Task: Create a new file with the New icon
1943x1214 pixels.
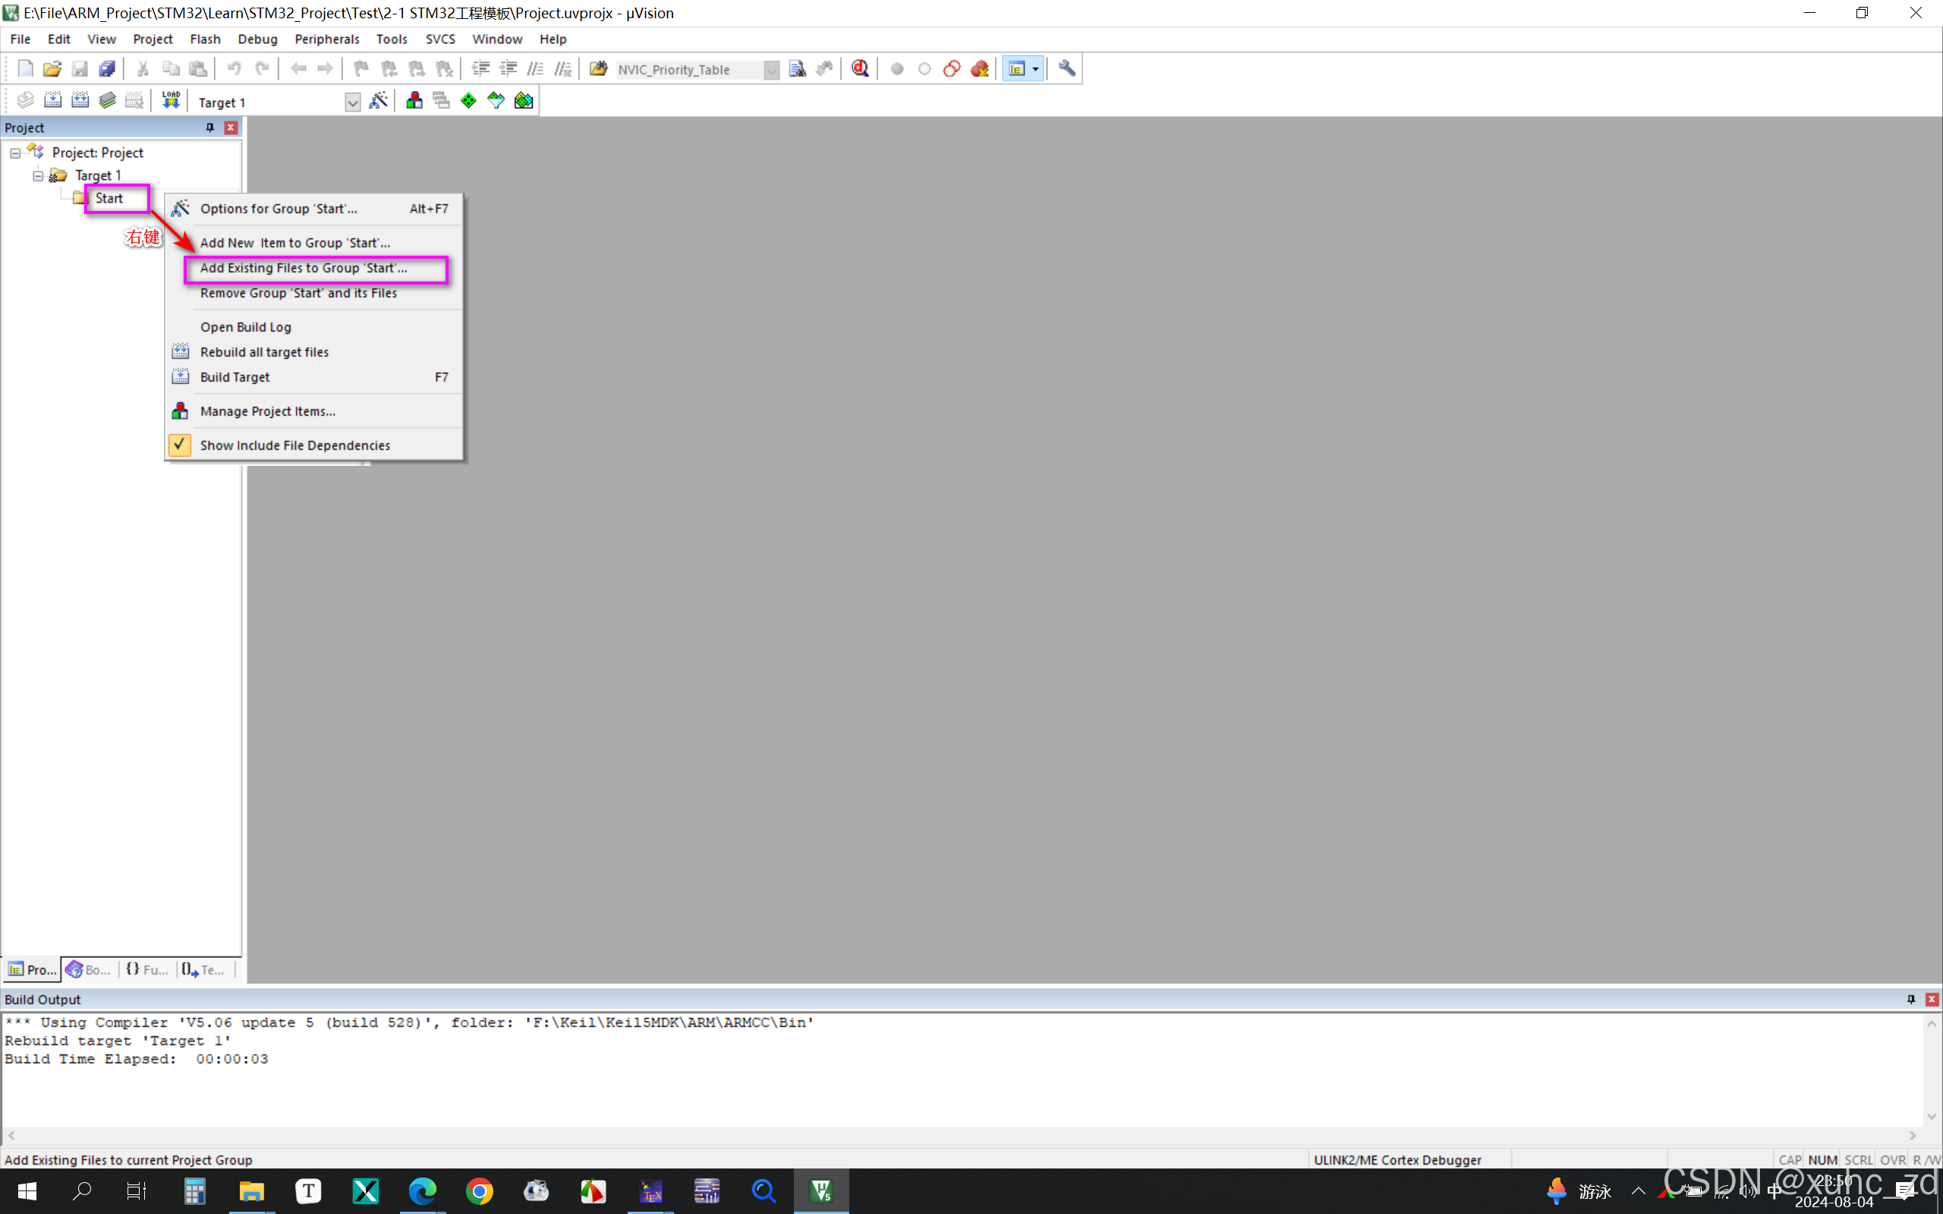Action: [25, 69]
